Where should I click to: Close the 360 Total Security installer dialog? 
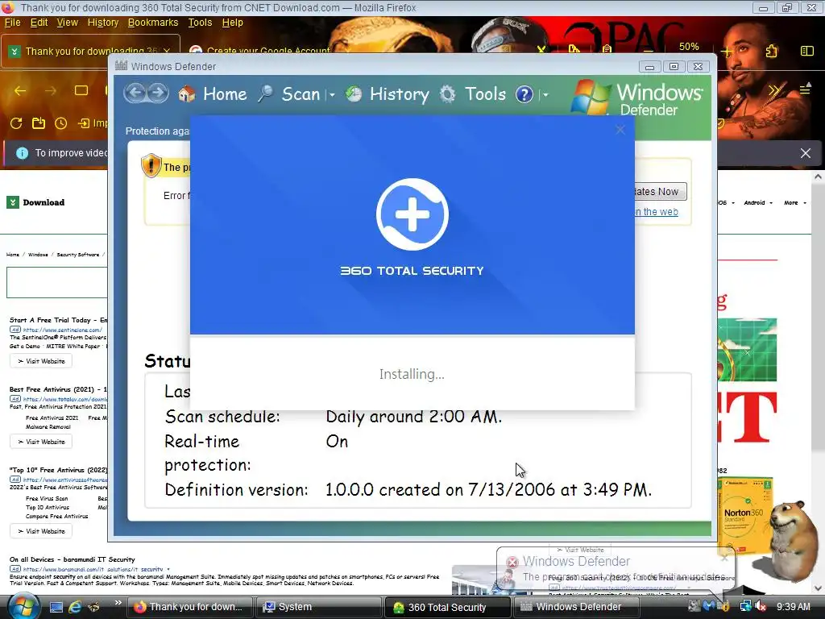pyautogui.click(x=620, y=130)
